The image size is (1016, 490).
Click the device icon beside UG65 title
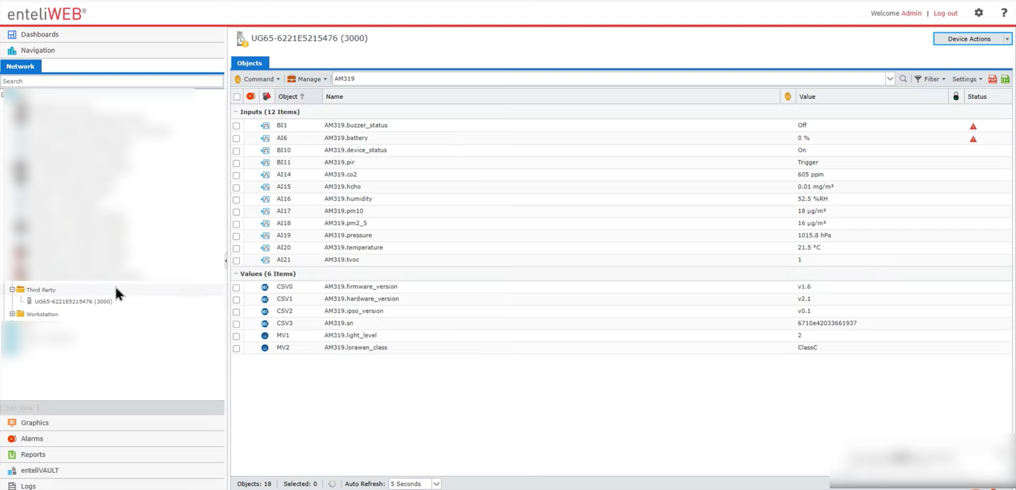[242, 39]
